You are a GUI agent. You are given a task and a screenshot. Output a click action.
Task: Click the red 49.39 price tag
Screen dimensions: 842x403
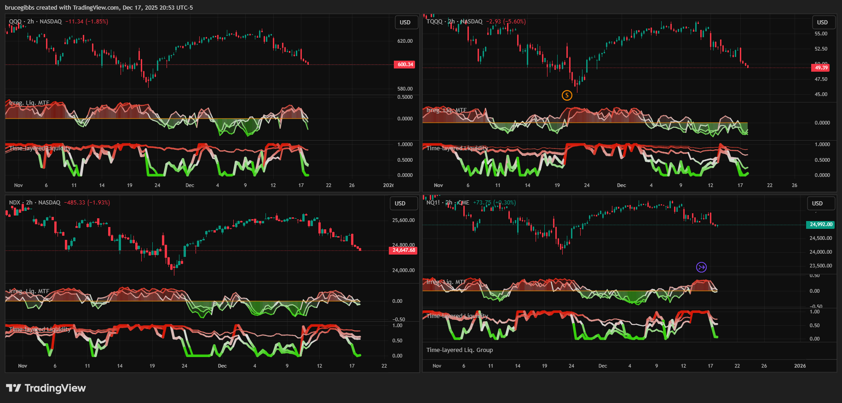[x=821, y=68]
